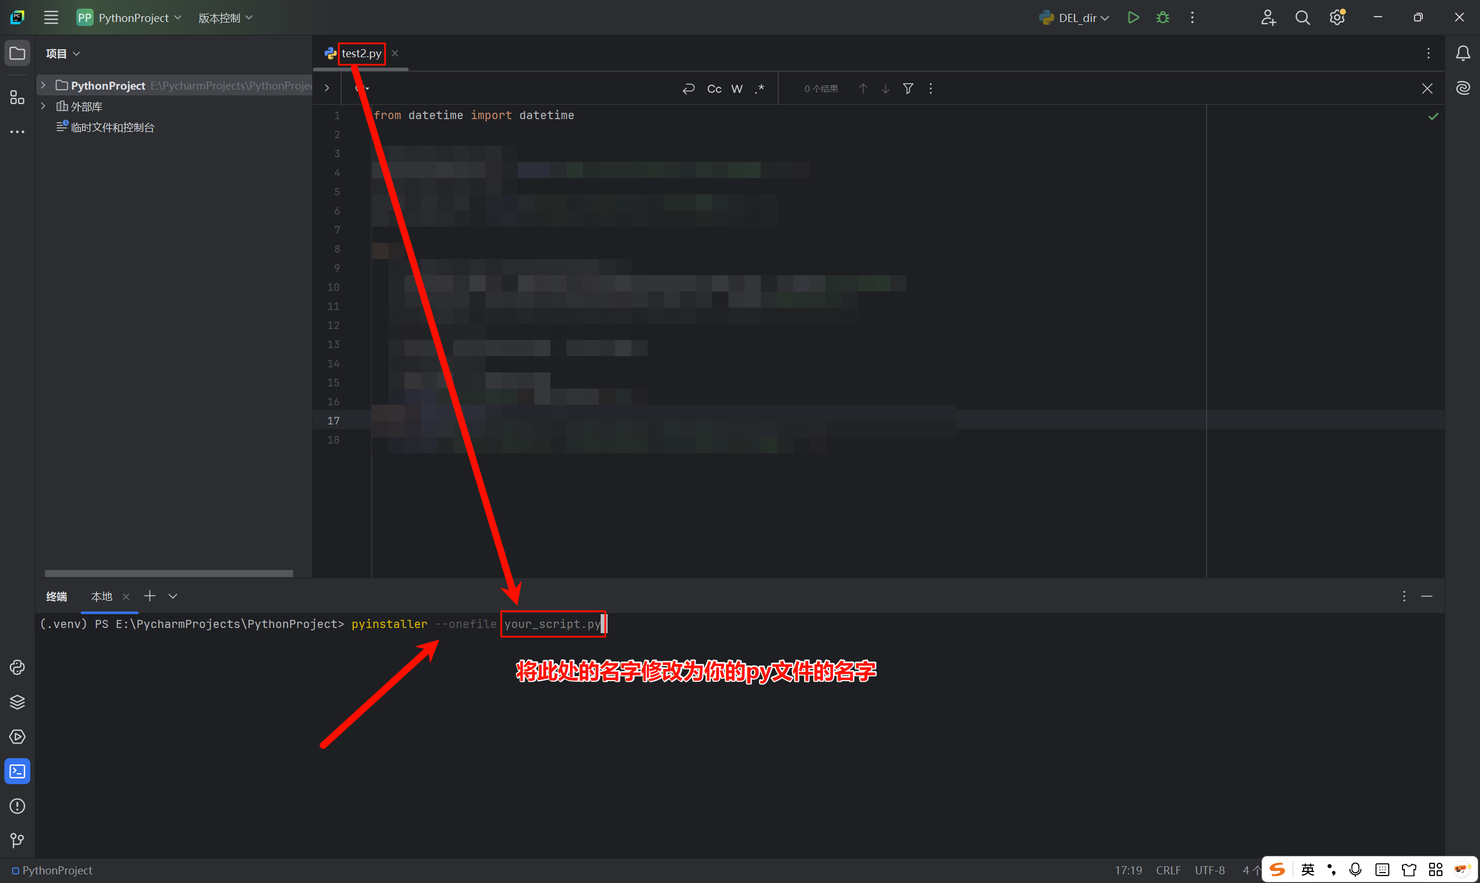This screenshot has height=883, width=1480.
Task: Open the Problems tool window
Action: point(17,806)
